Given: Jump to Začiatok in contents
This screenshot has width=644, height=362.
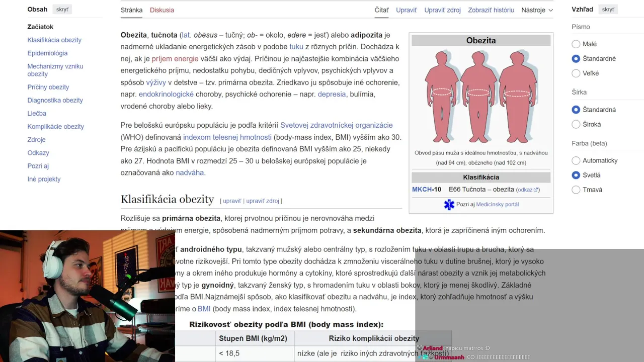Looking at the screenshot, I should (40, 27).
